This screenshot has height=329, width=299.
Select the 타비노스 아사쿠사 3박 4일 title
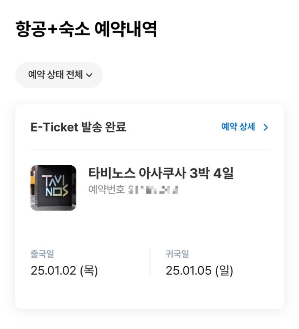click(x=161, y=173)
